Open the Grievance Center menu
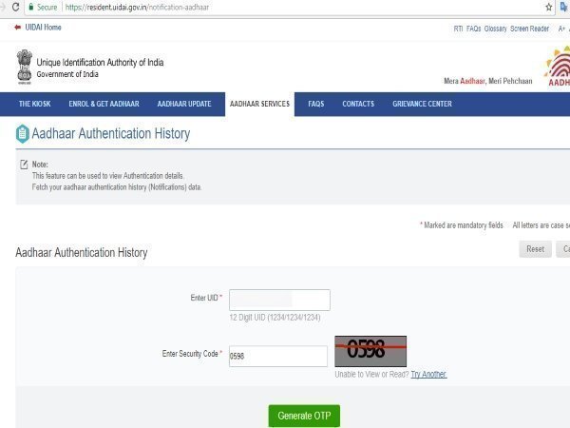Image resolution: width=570 pixels, height=428 pixels. pyautogui.click(x=422, y=104)
